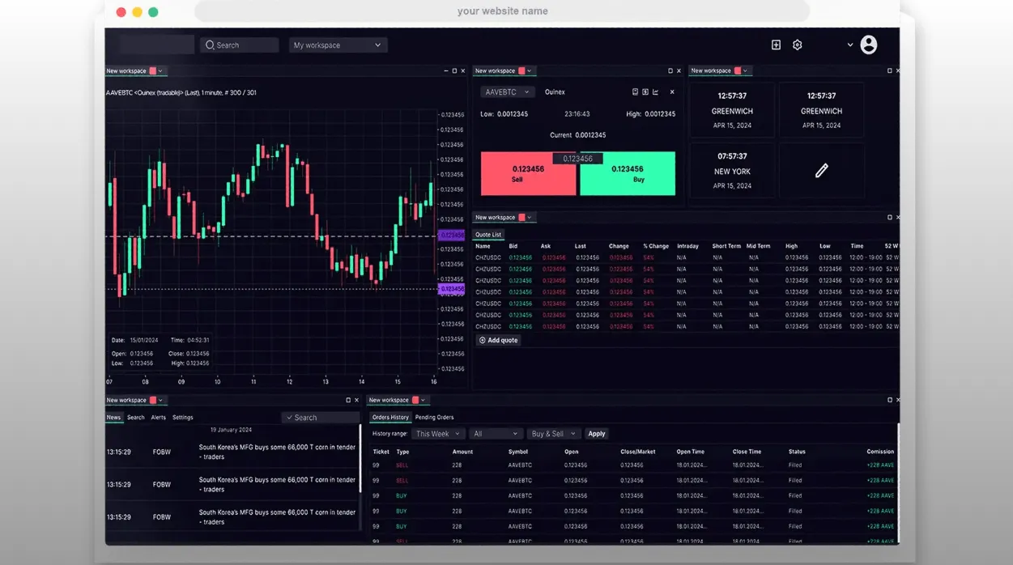Click the '19 January 2024' news date
The width and height of the screenshot is (1013, 565).
231,430
